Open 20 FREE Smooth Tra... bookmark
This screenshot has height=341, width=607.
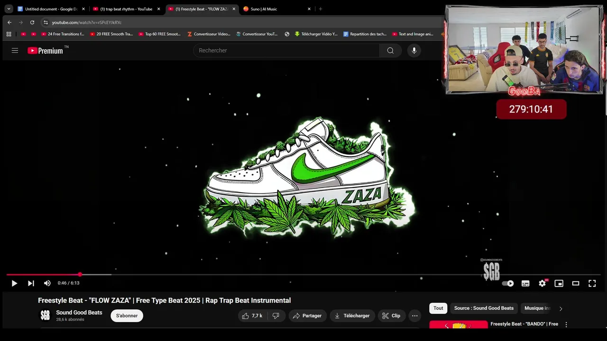click(111, 34)
